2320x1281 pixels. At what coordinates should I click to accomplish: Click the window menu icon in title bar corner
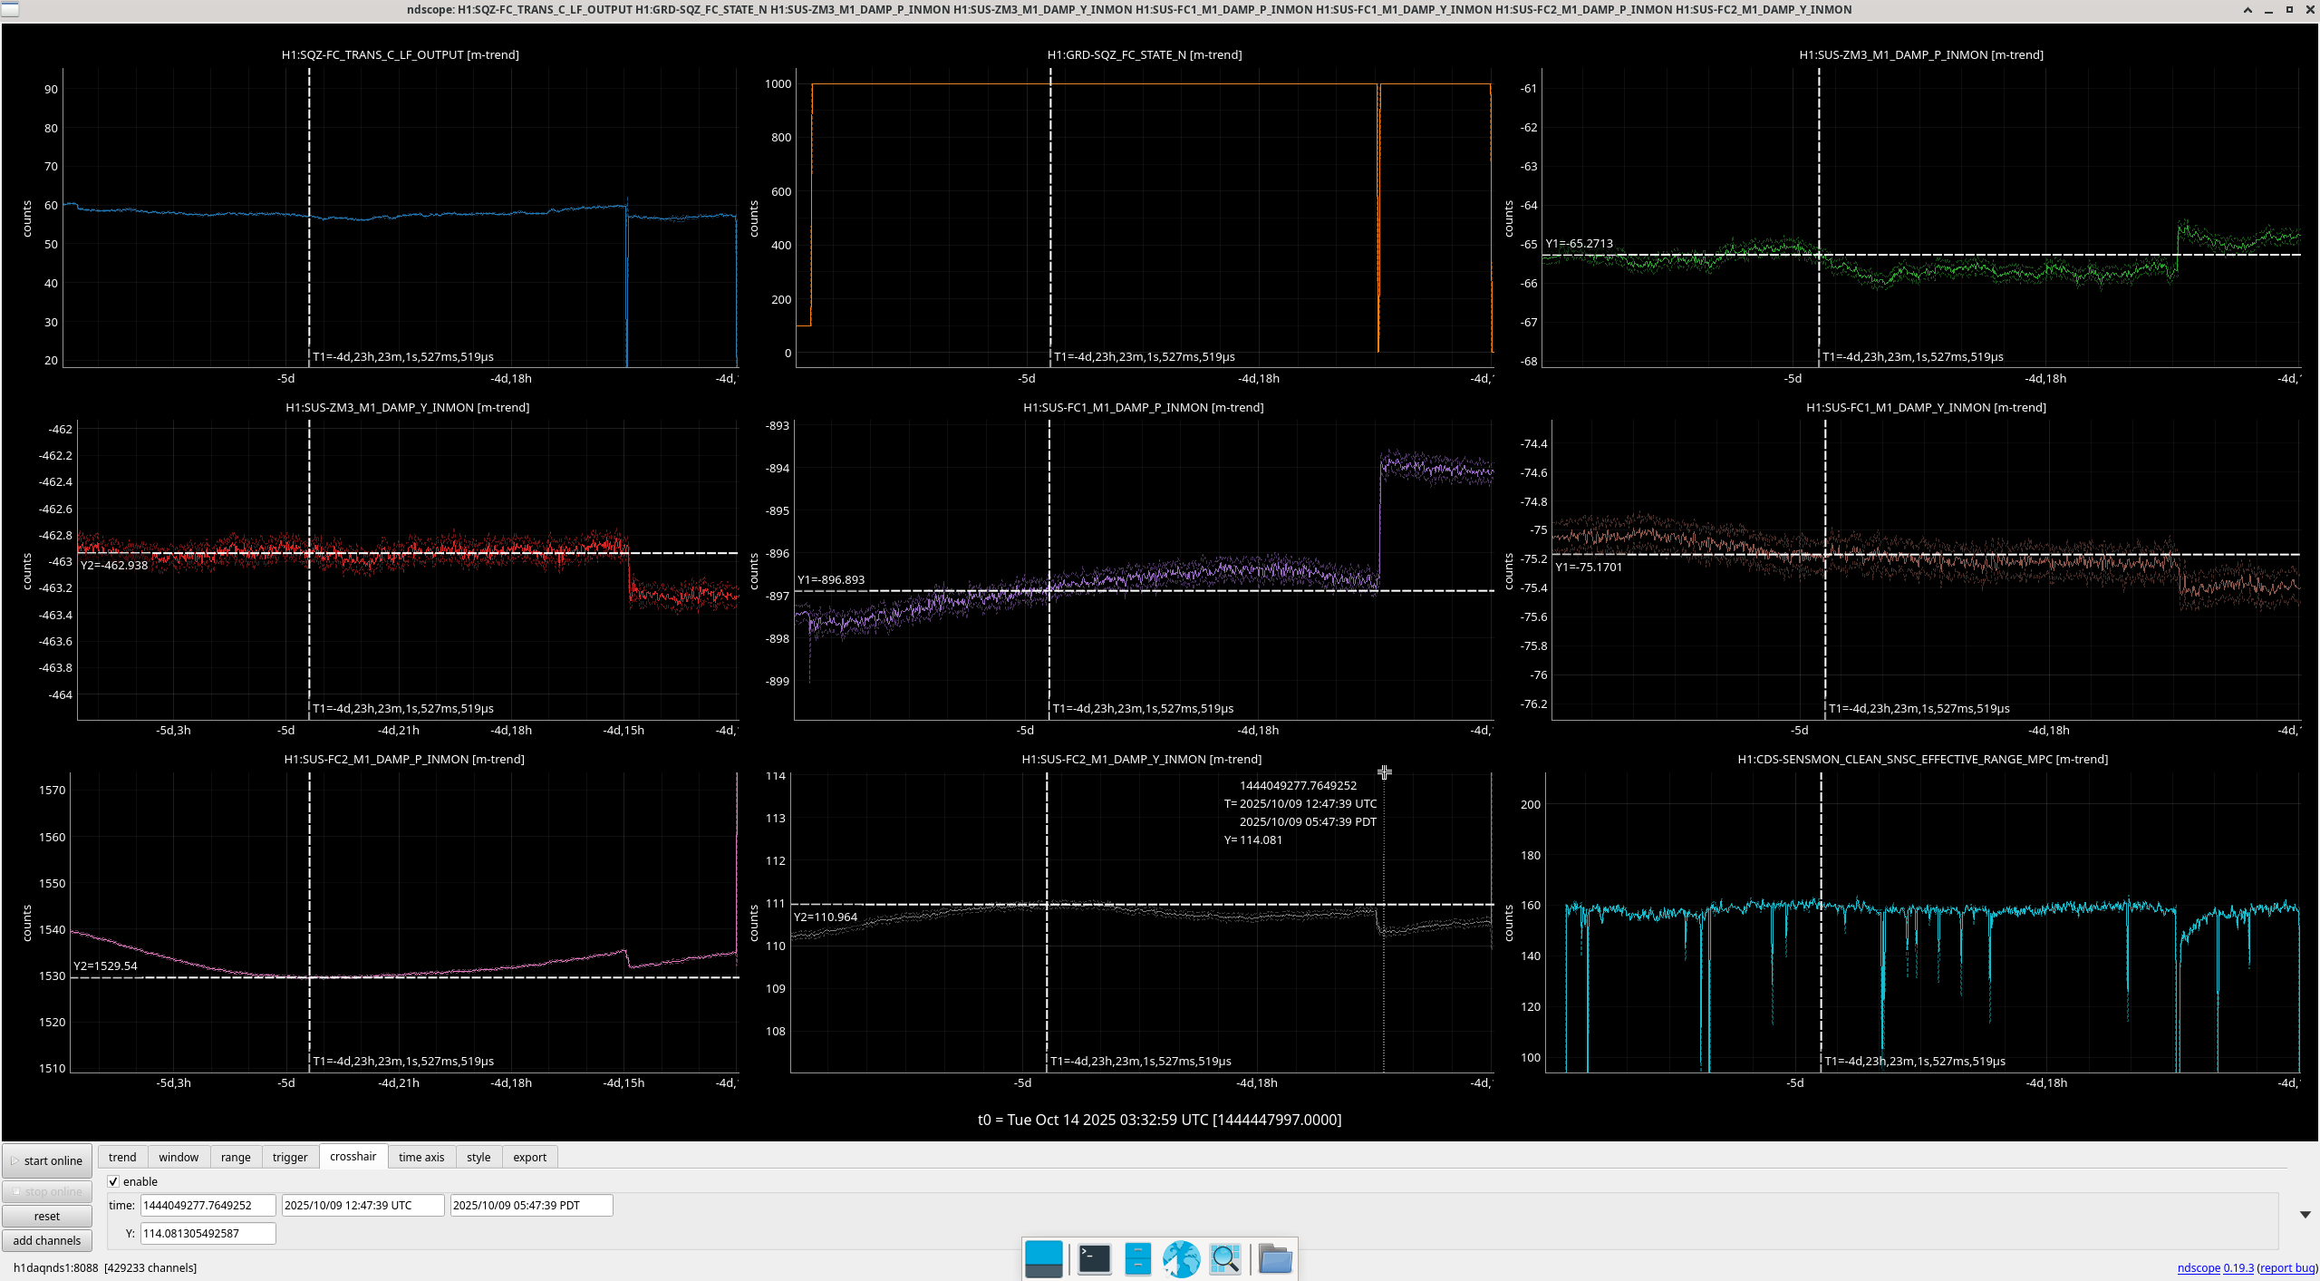tap(9, 9)
